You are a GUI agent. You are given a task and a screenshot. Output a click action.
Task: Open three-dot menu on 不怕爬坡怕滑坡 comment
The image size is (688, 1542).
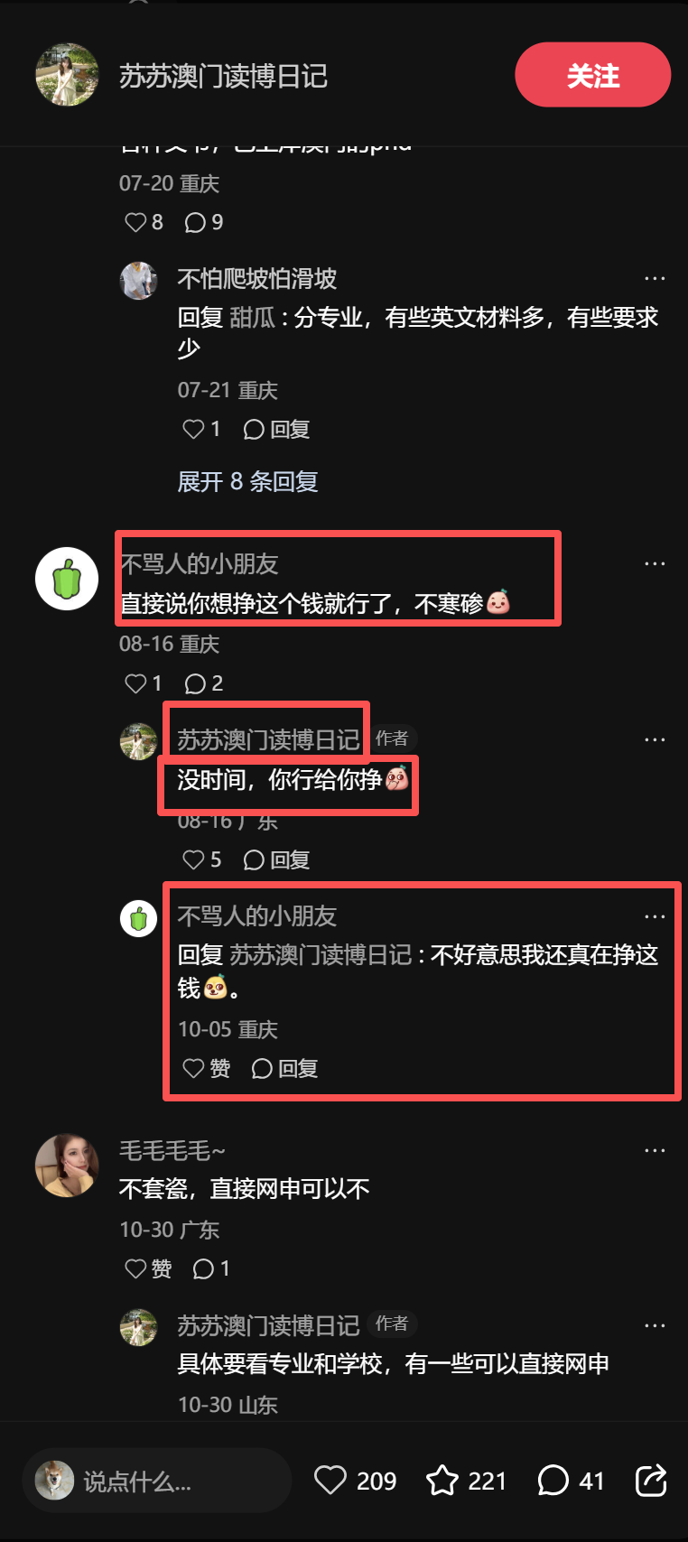point(655,278)
